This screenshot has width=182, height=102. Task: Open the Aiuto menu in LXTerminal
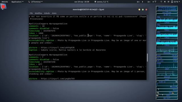coord(54,13)
